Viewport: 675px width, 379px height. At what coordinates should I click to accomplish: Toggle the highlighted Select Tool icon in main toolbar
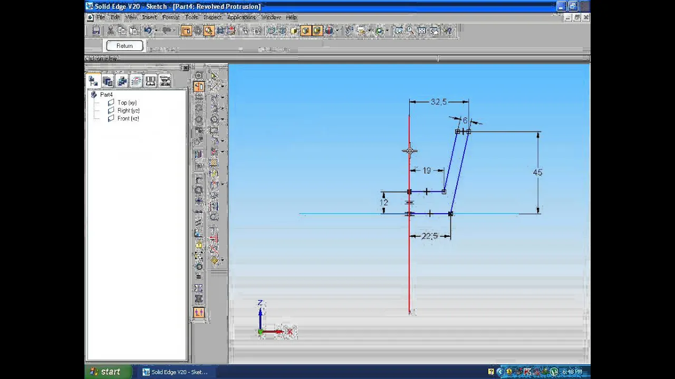[x=209, y=31]
